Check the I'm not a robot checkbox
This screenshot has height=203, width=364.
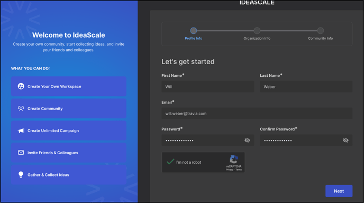(x=170, y=162)
